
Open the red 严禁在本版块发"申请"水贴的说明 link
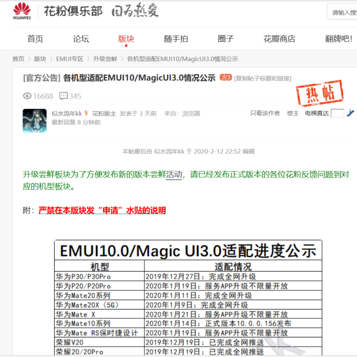(x=102, y=210)
